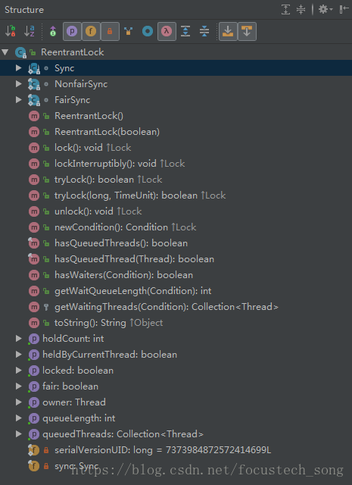
Task: Click method icon beside hasQueuedThreads()
Action: click(33, 243)
